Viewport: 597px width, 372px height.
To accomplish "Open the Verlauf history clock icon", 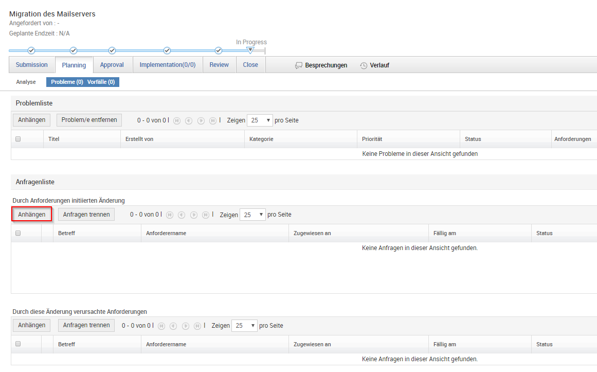I will 364,65.
